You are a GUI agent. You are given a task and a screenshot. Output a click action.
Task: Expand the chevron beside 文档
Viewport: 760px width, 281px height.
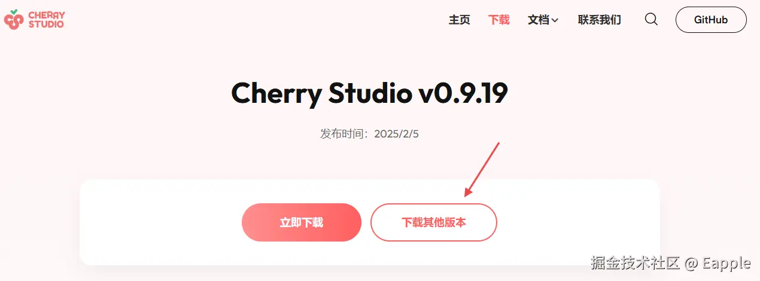click(555, 20)
